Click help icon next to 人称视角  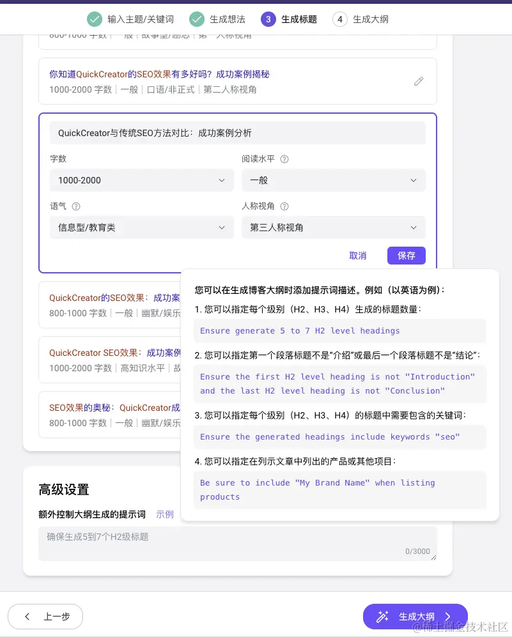(284, 206)
